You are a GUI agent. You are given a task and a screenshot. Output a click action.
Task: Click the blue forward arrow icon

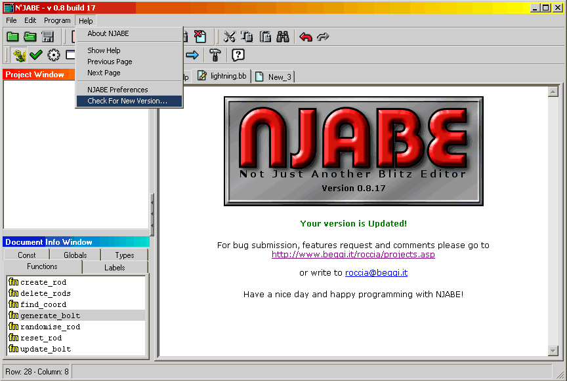192,55
